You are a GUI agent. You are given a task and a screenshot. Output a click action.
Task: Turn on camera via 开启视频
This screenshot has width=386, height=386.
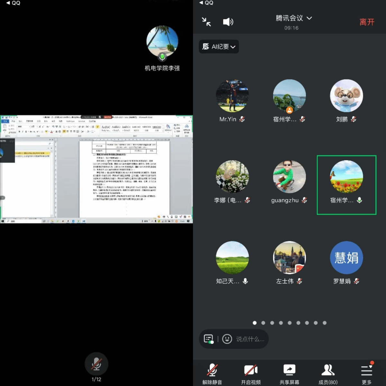(x=251, y=374)
